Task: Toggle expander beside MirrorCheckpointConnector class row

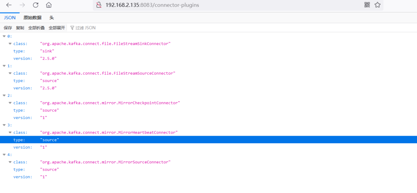Action: [10, 103]
